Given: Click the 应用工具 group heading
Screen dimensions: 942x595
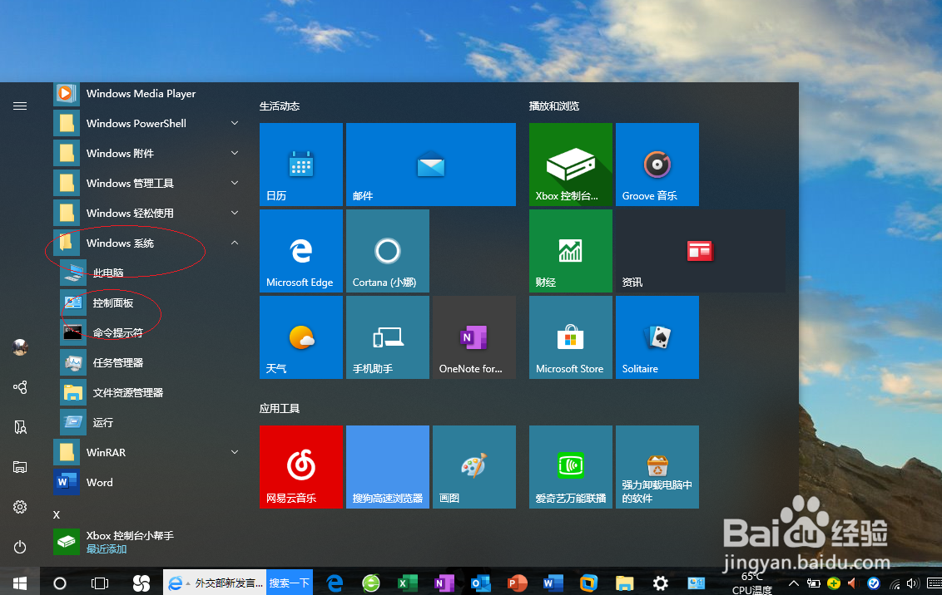Looking at the screenshot, I should (280, 409).
